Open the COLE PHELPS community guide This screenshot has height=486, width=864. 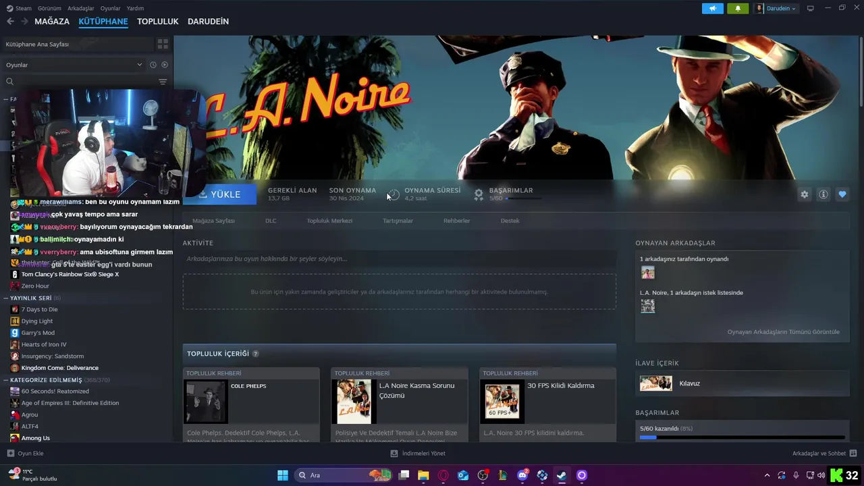[251, 406]
